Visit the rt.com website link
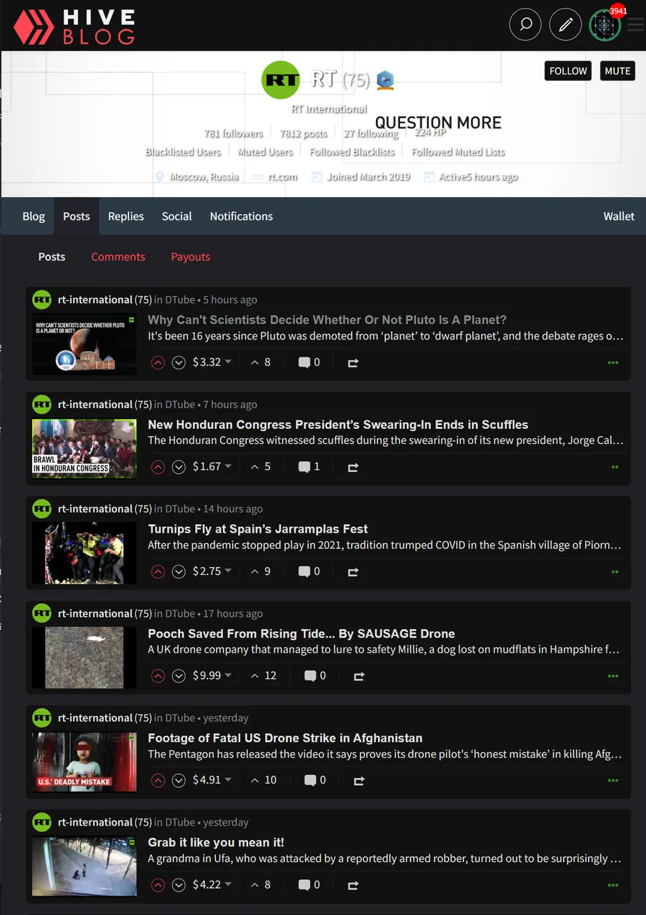646x915 pixels. point(283,177)
